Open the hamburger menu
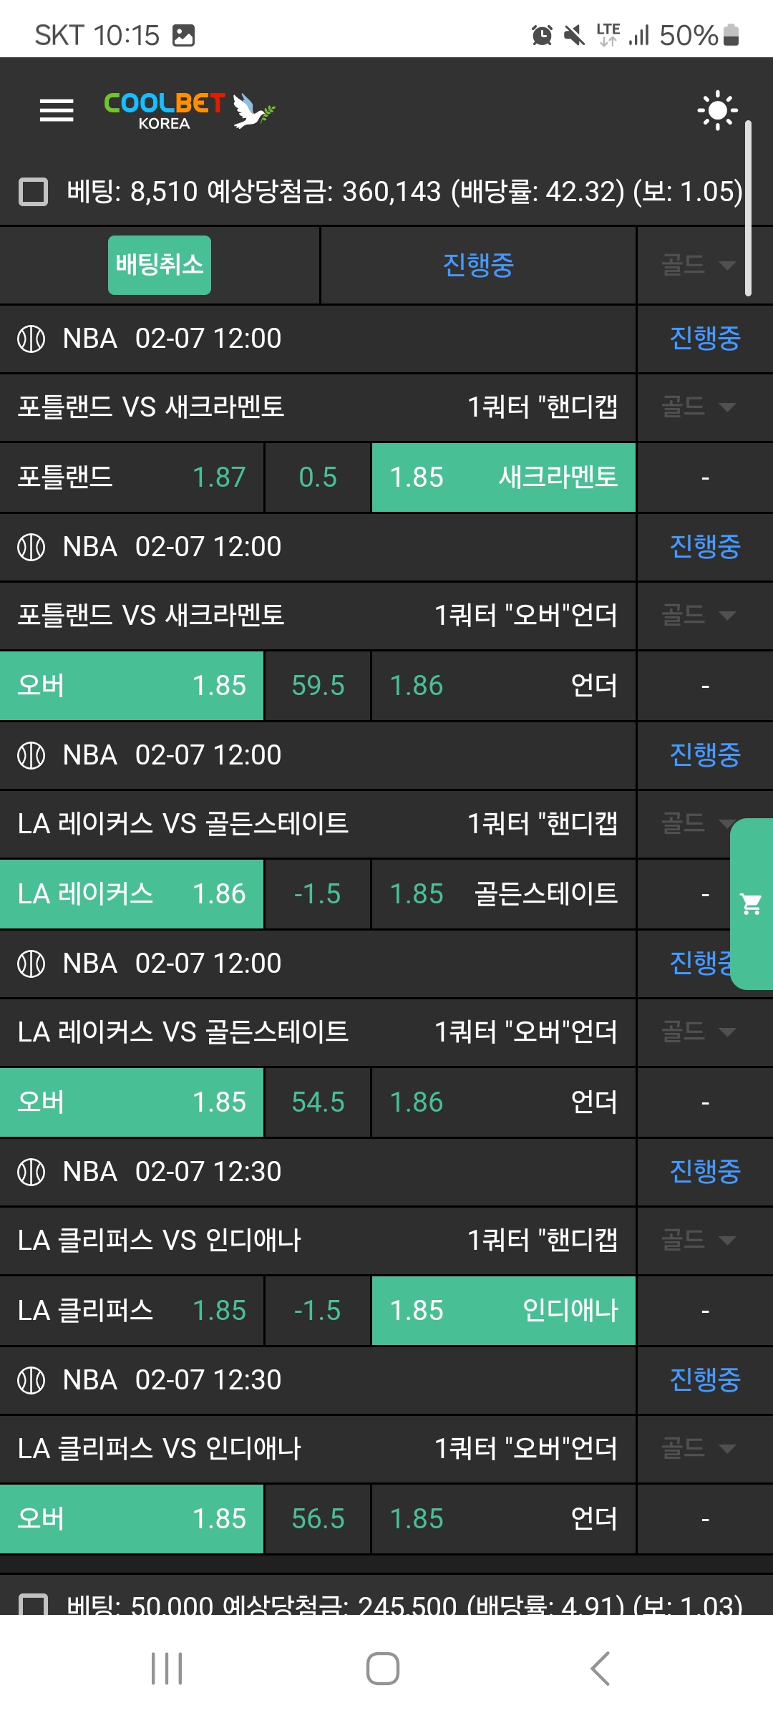773x1718 pixels. [57, 110]
